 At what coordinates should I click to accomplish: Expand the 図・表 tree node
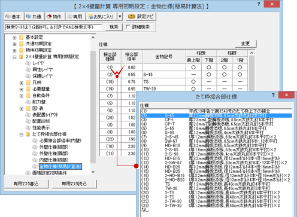[22, 109]
